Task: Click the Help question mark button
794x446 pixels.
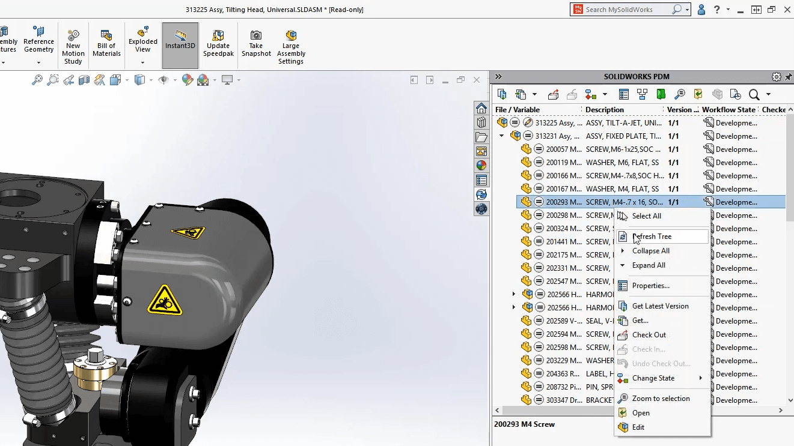Action: click(x=718, y=10)
